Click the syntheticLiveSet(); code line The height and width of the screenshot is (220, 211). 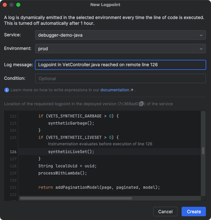[x=71, y=152]
